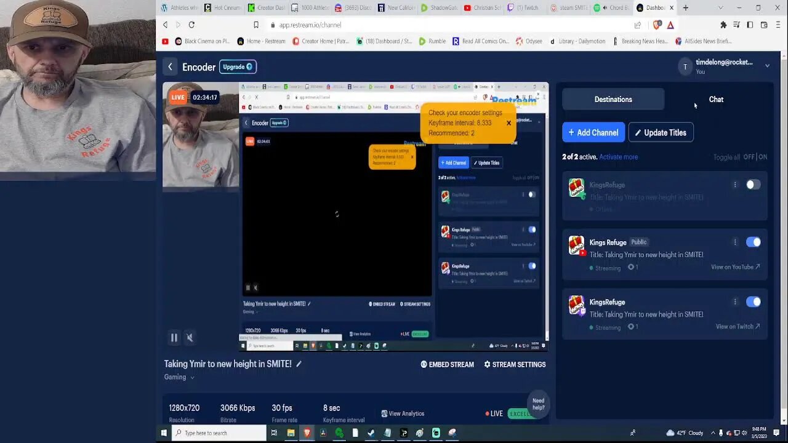The width and height of the screenshot is (788, 443).
Task: Open View Analytics
Action: coord(403,413)
